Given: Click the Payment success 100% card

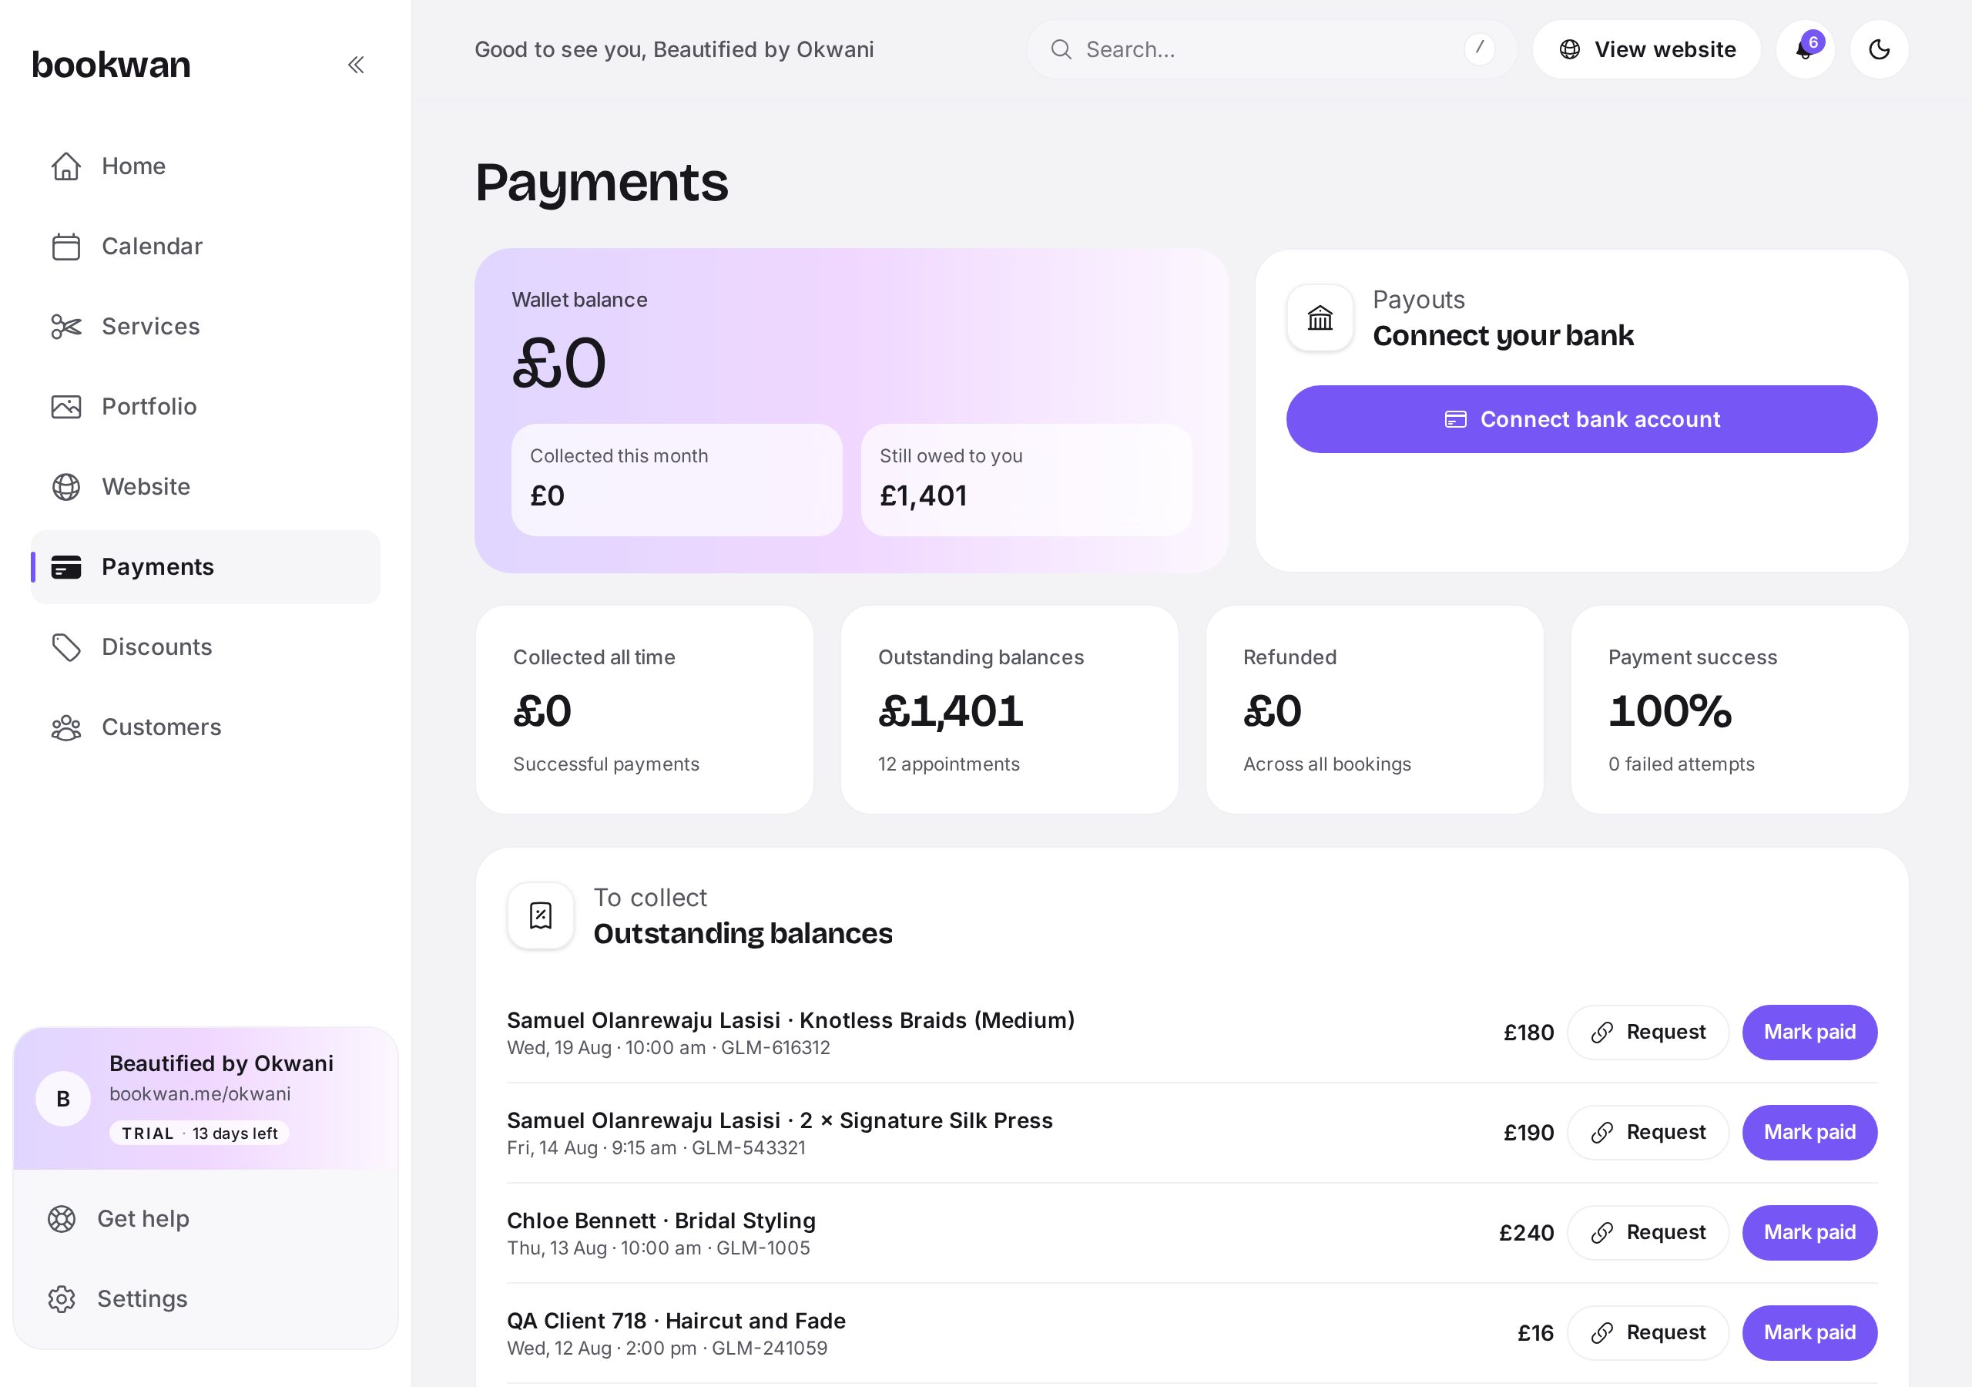Looking at the screenshot, I should (x=1739, y=710).
